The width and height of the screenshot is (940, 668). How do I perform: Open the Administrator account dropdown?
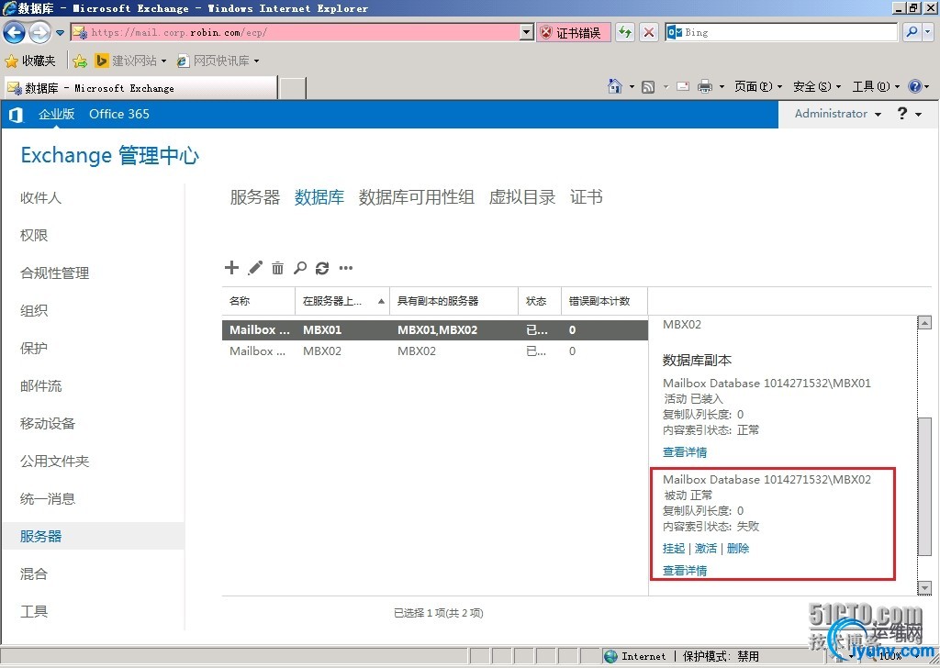[x=837, y=114]
